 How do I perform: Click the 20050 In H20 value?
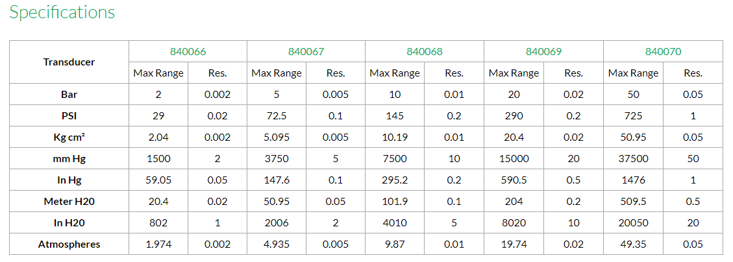633,223
